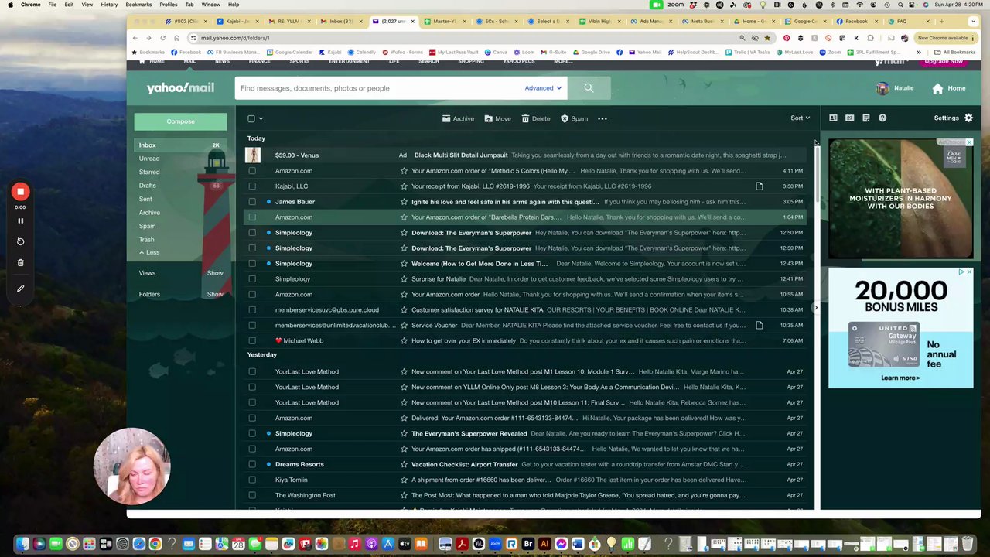Pause the screen recording
The width and height of the screenshot is (990, 557).
pos(21,220)
